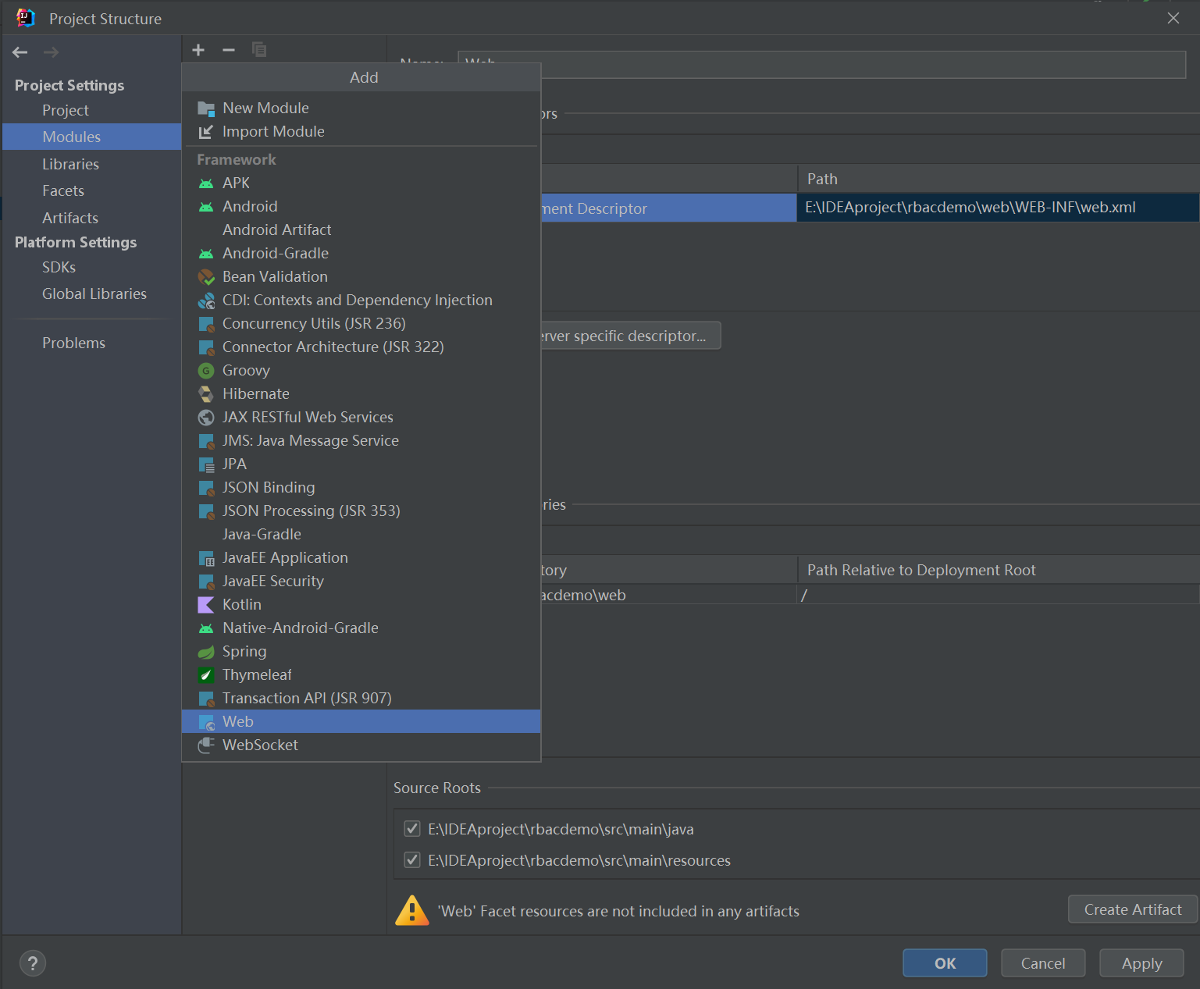Viewport: 1200px width, 989px height.
Task: Click the Thymeleaf checkmark icon
Action: 206,675
